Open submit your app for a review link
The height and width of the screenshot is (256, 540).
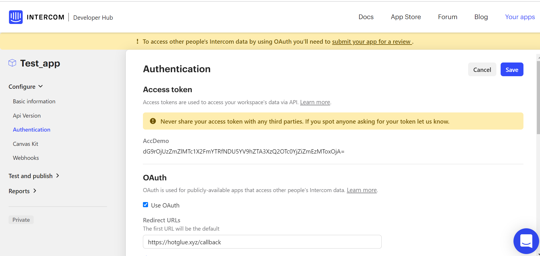(372, 42)
